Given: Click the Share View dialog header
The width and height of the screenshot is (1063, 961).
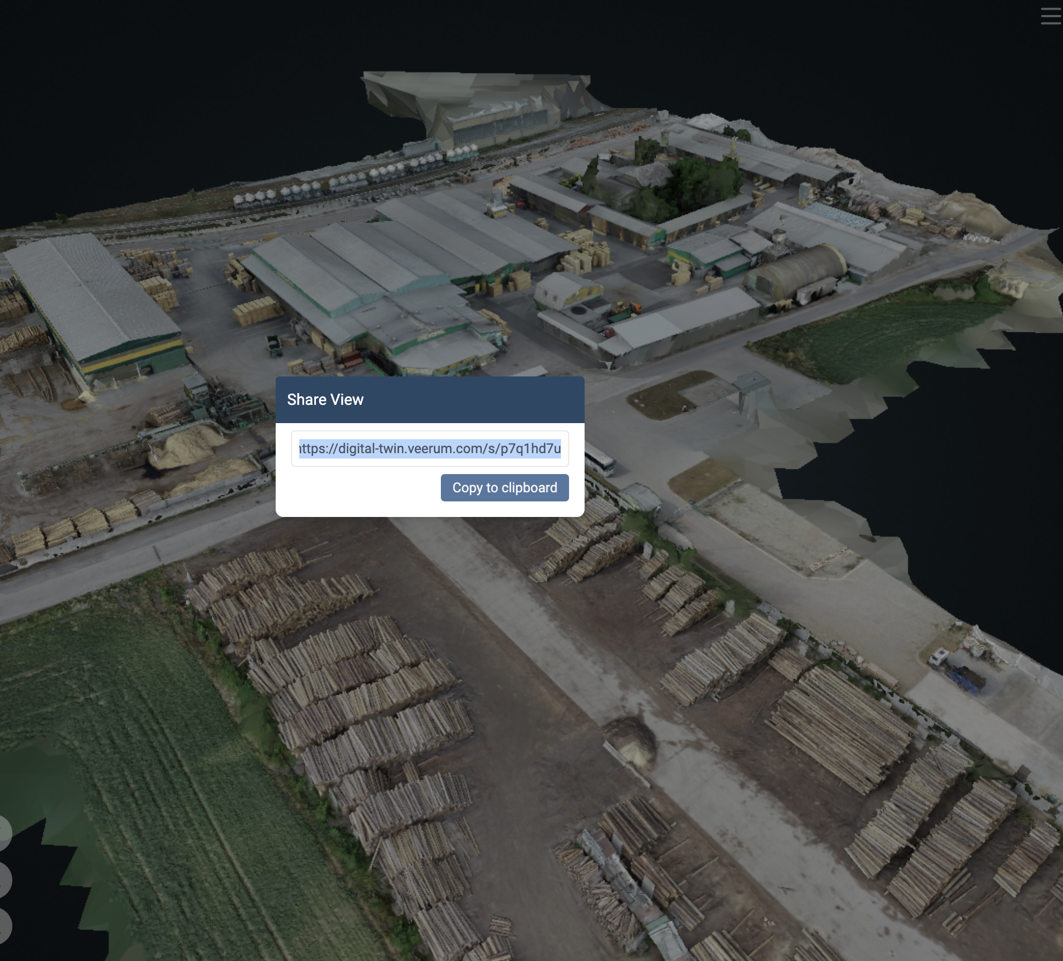Looking at the screenshot, I should pos(326,399).
